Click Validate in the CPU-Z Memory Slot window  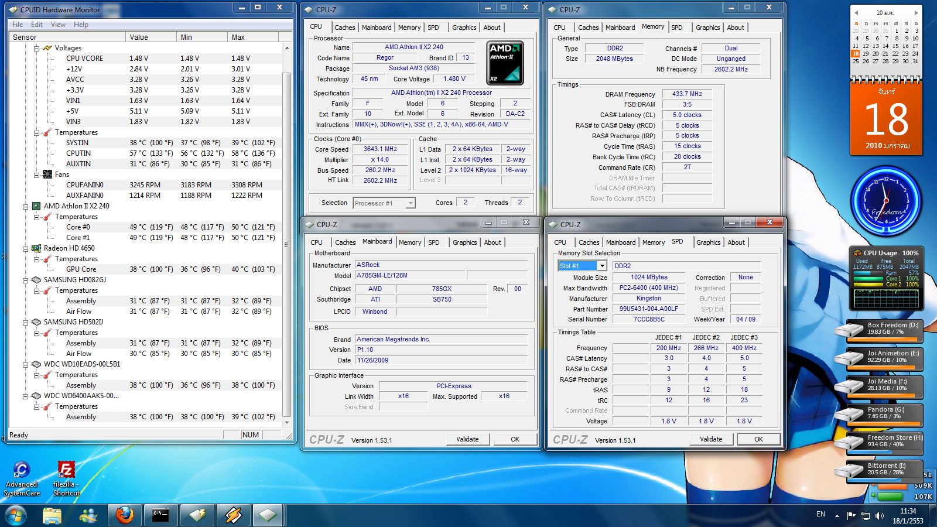[x=711, y=439]
